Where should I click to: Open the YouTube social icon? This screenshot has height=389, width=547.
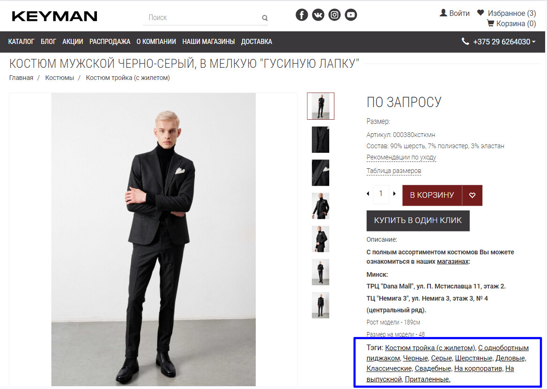[351, 15]
